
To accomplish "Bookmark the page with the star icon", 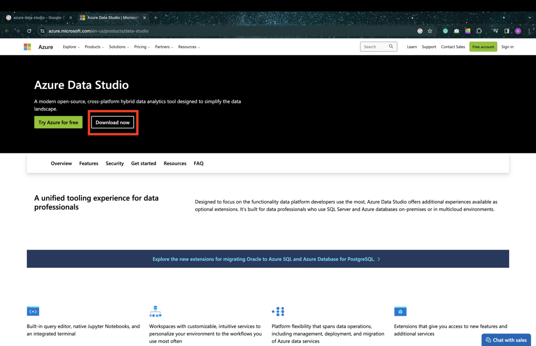I will point(429,31).
